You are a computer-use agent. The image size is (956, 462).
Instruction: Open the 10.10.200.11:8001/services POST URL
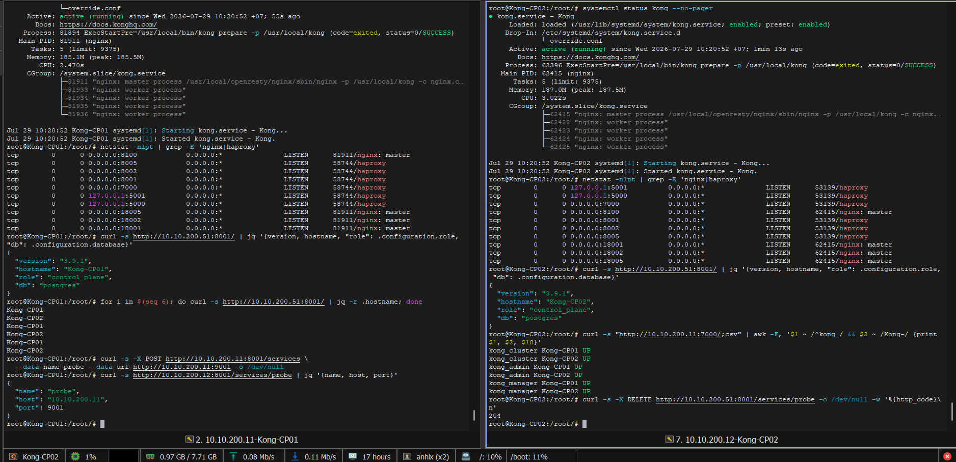click(233, 359)
